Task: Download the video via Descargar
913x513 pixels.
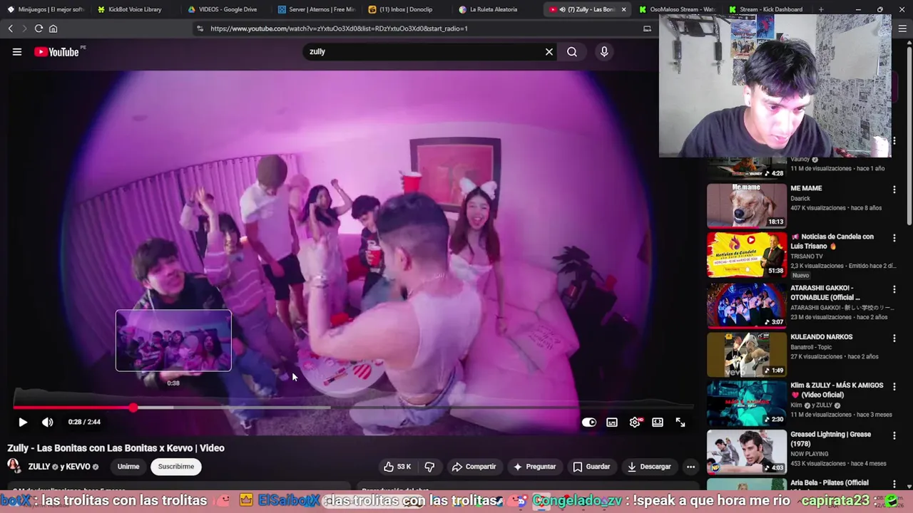Action: pos(649,467)
